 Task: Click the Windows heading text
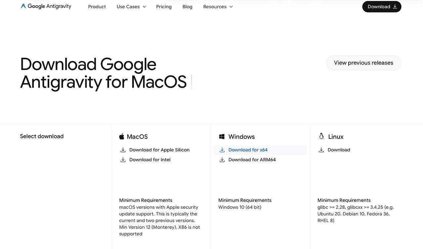pos(242,137)
